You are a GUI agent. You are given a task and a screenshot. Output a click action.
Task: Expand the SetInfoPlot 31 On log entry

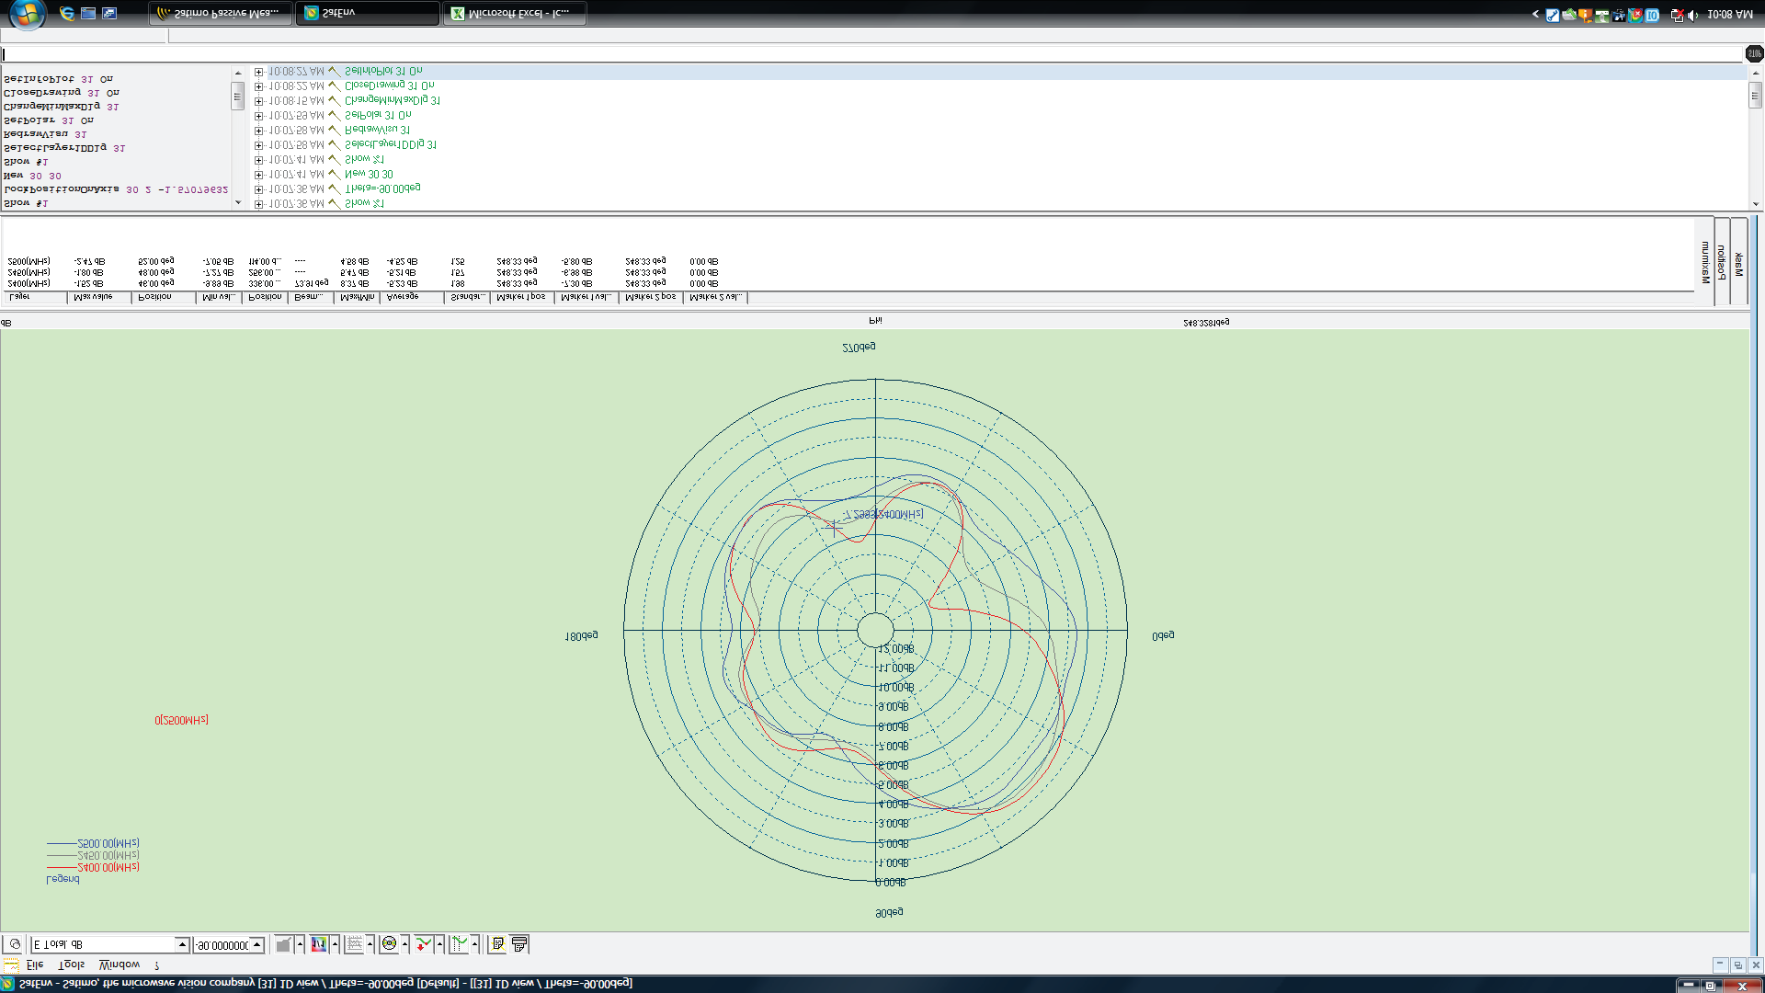pyautogui.click(x=259, y=72)
